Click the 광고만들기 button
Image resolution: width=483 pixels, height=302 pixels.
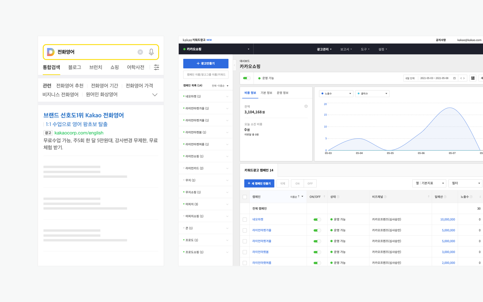click(x=206, y=63)
